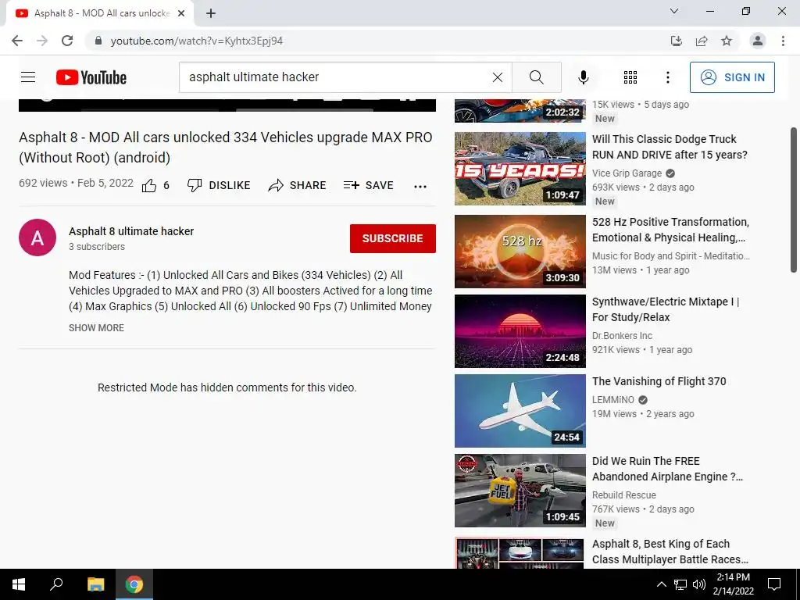Subscribe to Asphalt 8 ultimate hacker
Screen dimensions: 800x600
(x=392, y=238)
